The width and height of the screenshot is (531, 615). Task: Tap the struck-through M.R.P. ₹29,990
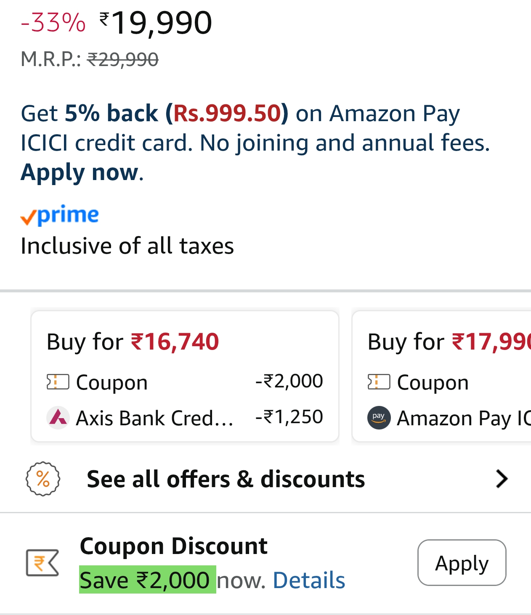coord(122,59)
